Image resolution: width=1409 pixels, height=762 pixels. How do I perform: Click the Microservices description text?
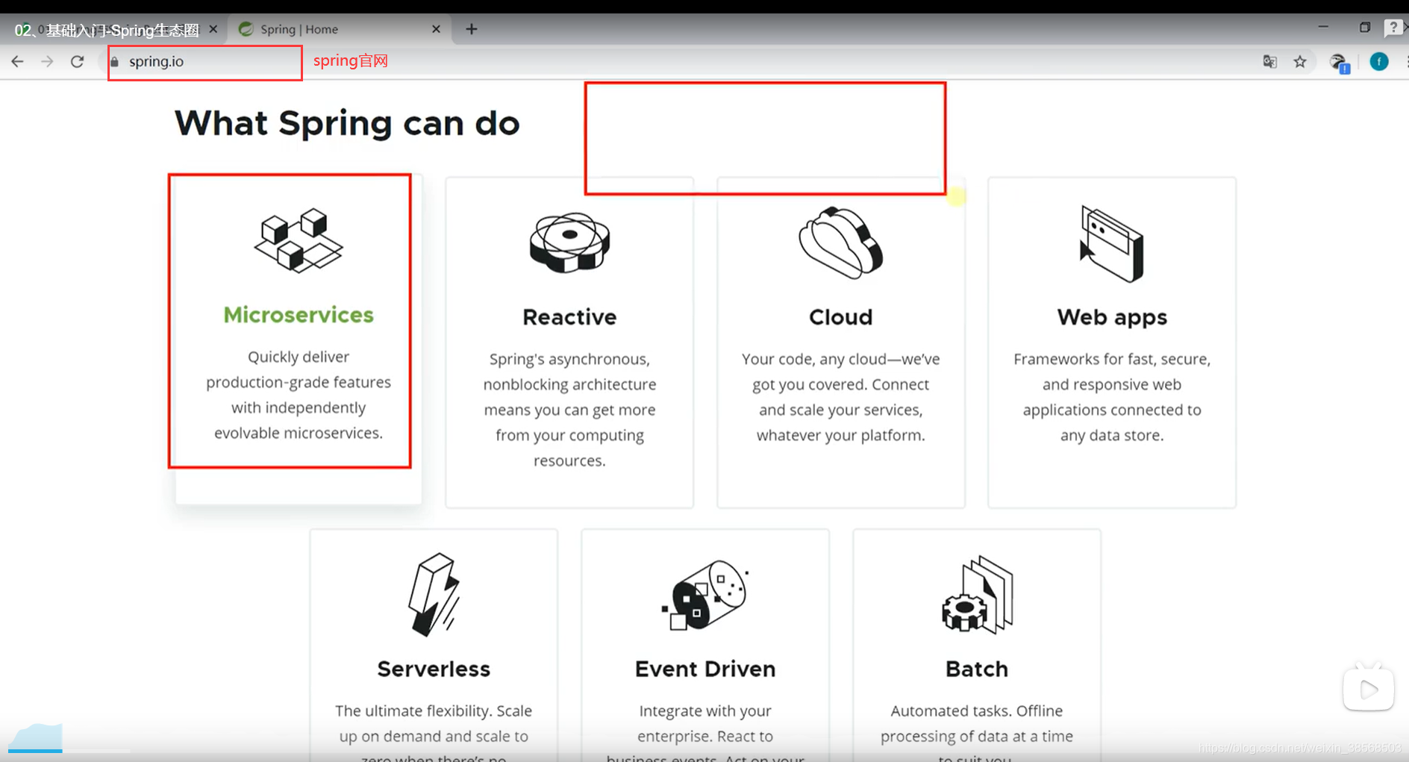tap(299, 395)
